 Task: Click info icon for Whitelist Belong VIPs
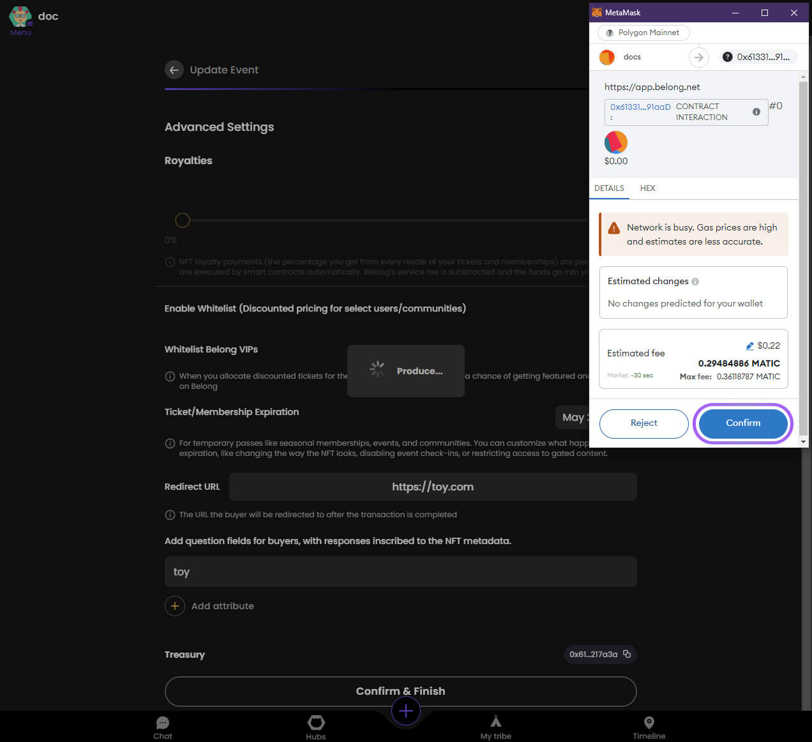pyautogui.click(x=170, y=376)
